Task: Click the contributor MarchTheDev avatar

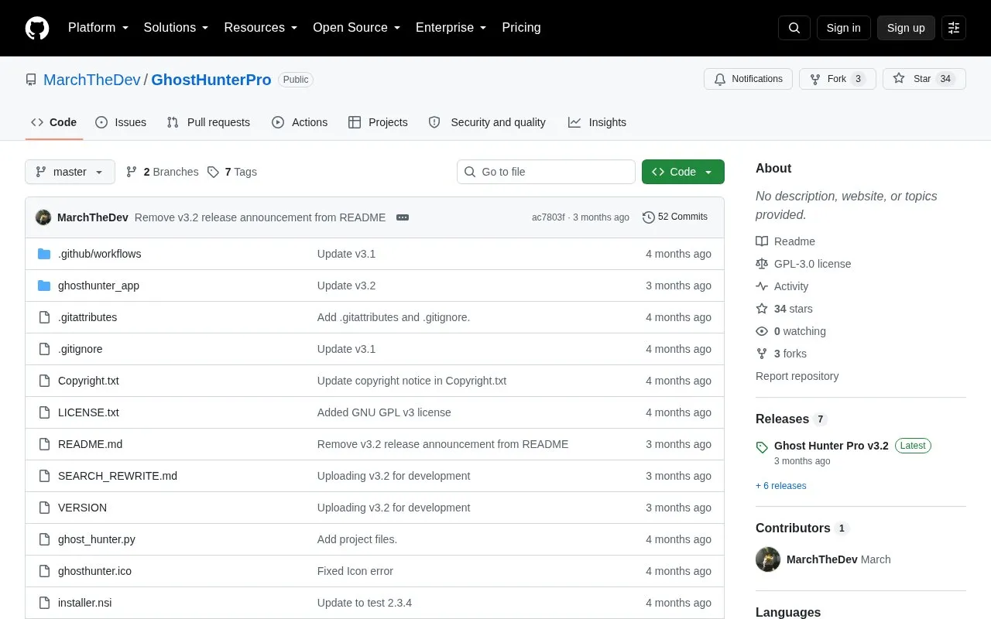Action: click(768, 559)
